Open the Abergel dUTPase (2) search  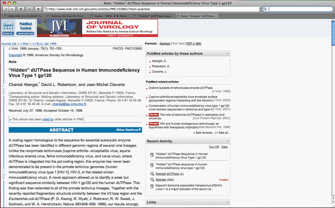[167, 174]
